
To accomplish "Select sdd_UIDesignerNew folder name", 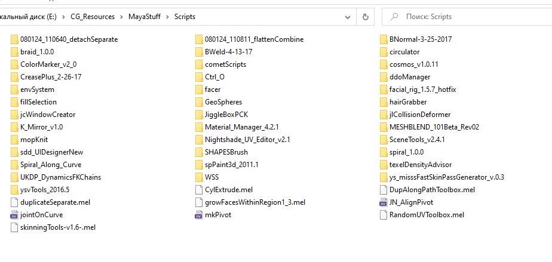I will click(x=52, y=152).
